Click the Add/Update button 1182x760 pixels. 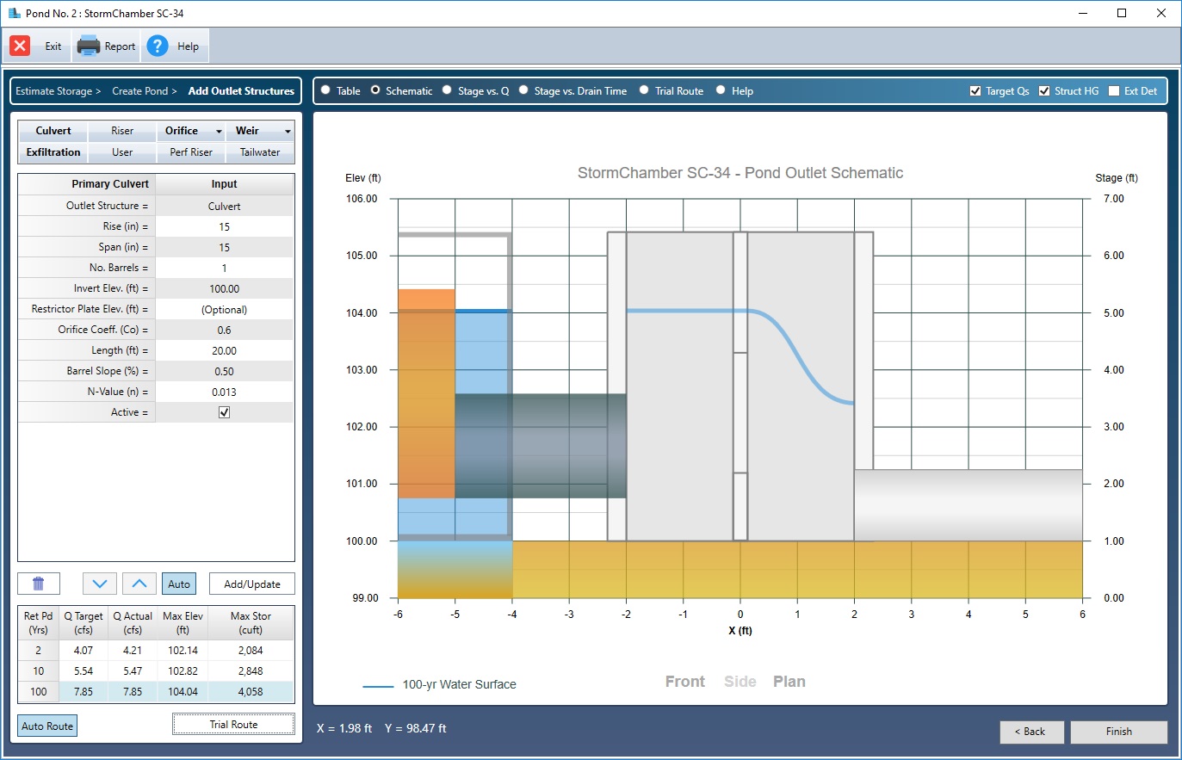[x=252, y=584]
